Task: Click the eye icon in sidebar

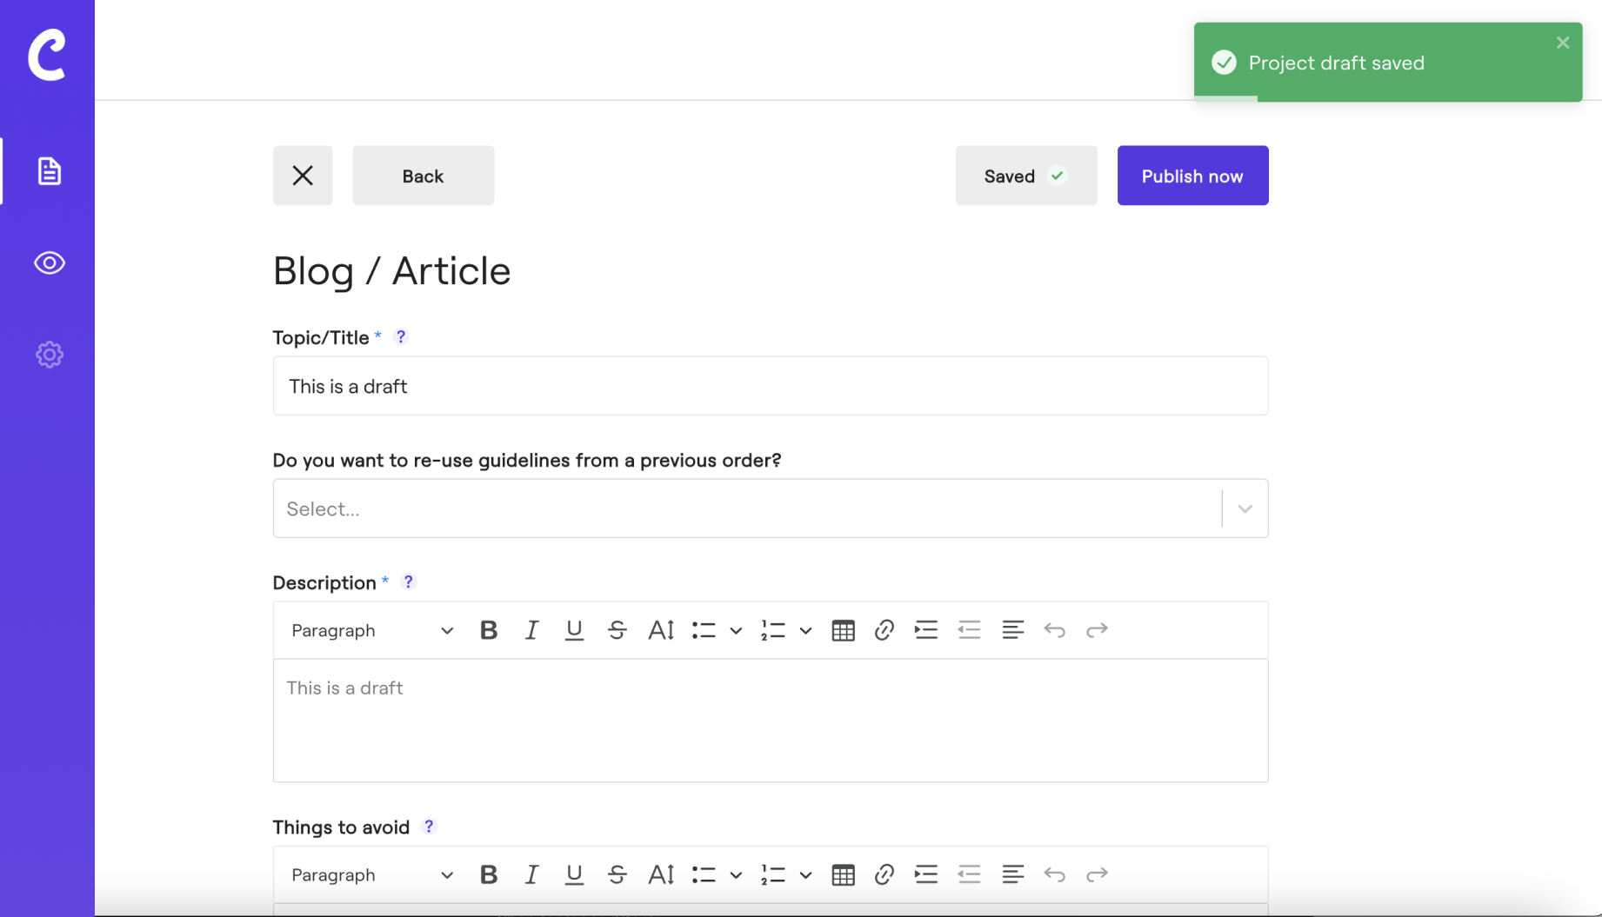Action: [x=49, y=262]
